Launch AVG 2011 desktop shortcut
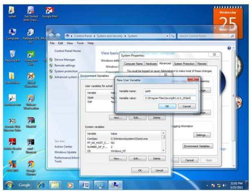Viewport: 251px width, 191px height. pyautogui.click(x=12, y=166)
